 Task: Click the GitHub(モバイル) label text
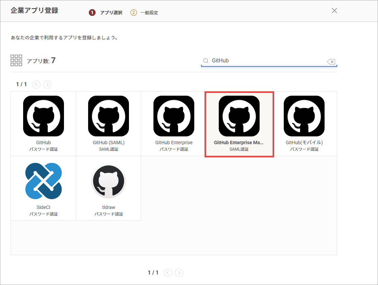[x=304, y=142]
